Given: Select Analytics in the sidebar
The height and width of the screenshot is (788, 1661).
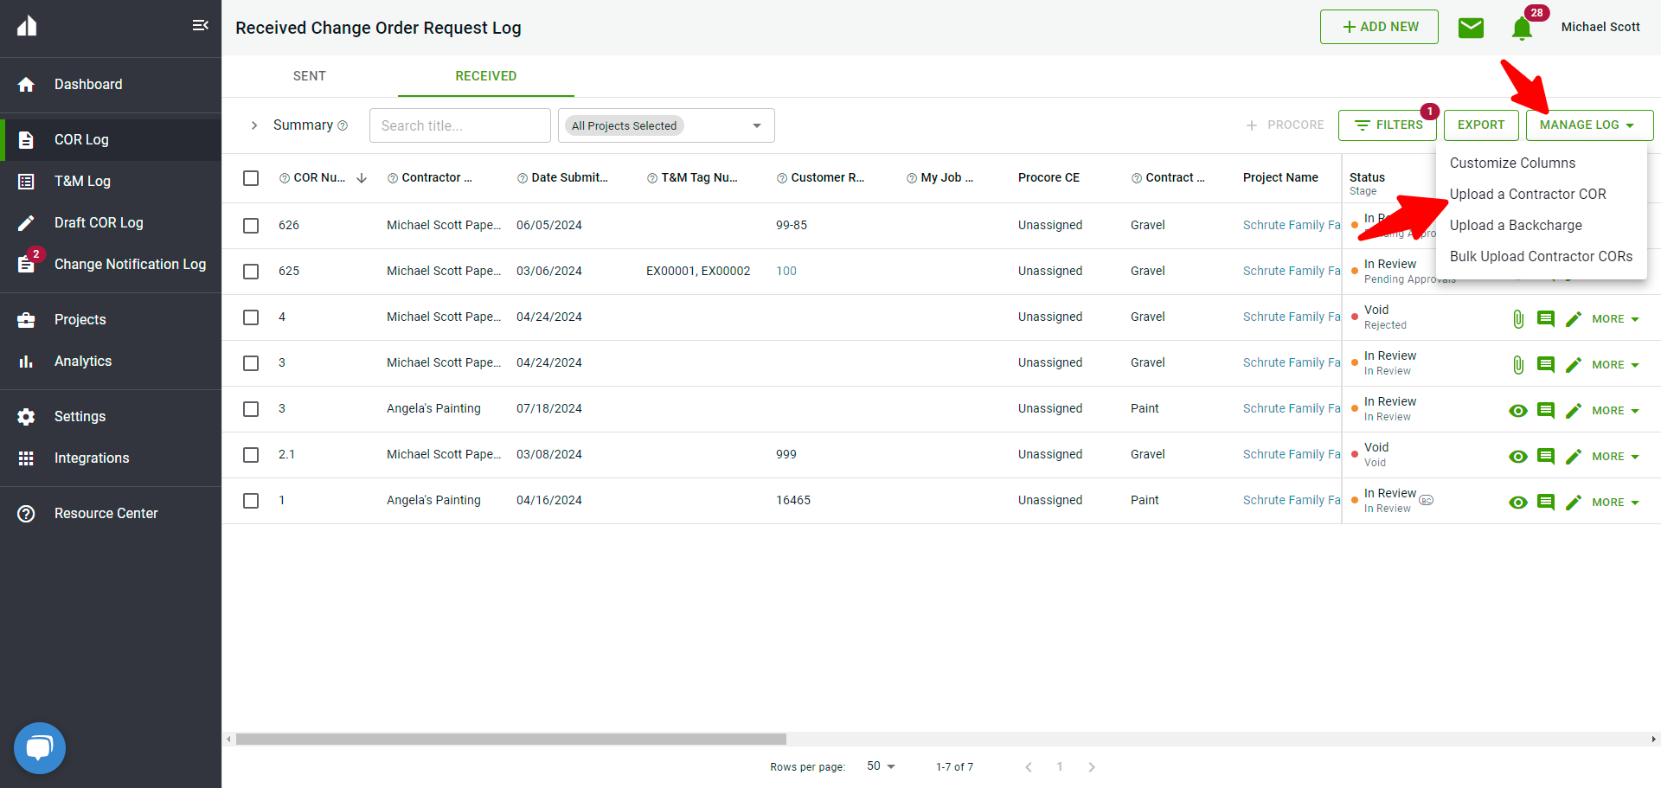Looking at the screenshot, I should tap(83, 361).
